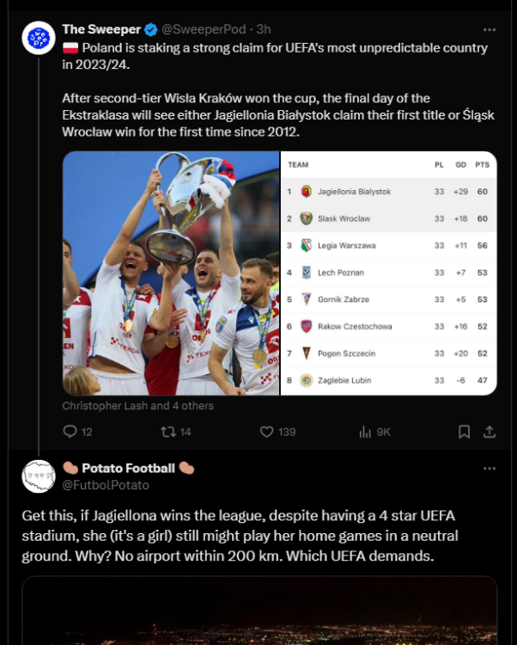Viewport: 517px width, 645px height.
Task: Open the @FutbolPotato handle
Action: tap(106, 485)
